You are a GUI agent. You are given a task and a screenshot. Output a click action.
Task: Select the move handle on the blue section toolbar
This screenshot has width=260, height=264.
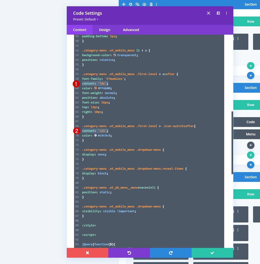pyautogui.click(x=123, y=4)
